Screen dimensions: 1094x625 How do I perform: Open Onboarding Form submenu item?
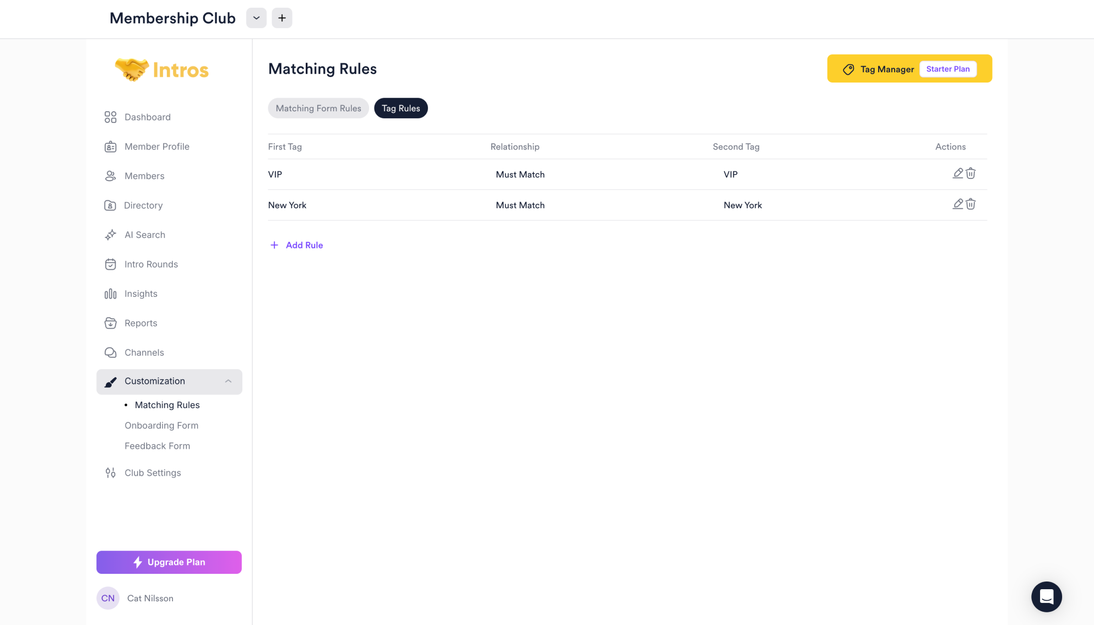coord(161,426)
